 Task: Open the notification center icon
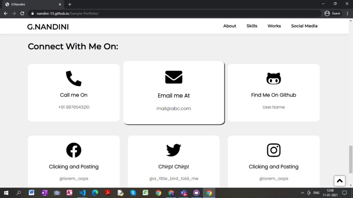click(344, 193)
